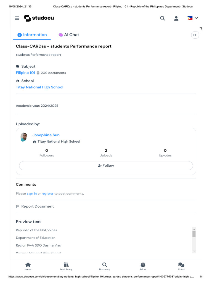The height and width of the screenshot is (283, 212).
Task: Click the preview text scrollbar down arrow
Action: pos(194,251)
